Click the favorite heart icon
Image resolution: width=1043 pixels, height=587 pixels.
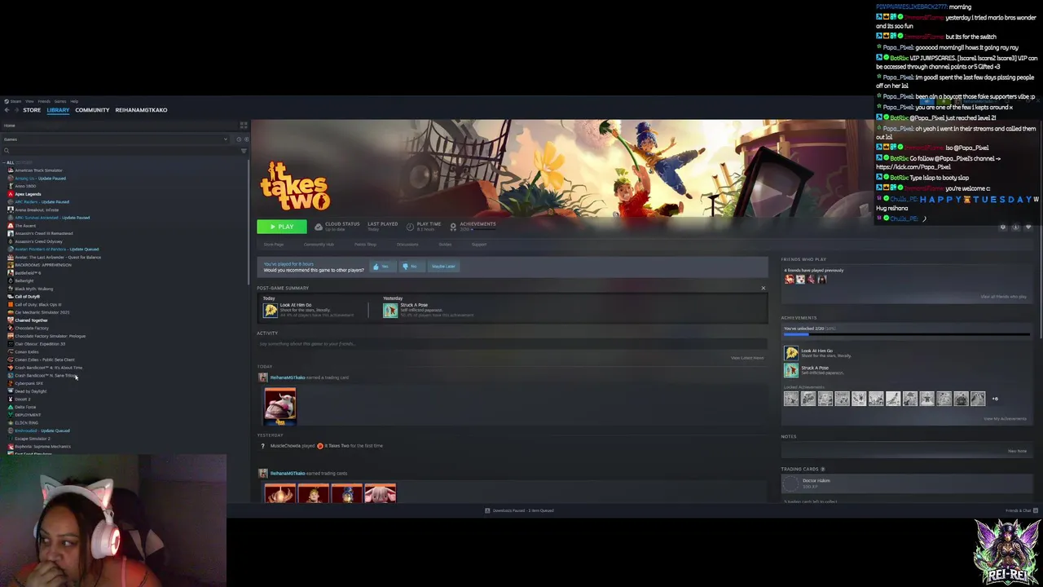click(x=1028, y=227)
